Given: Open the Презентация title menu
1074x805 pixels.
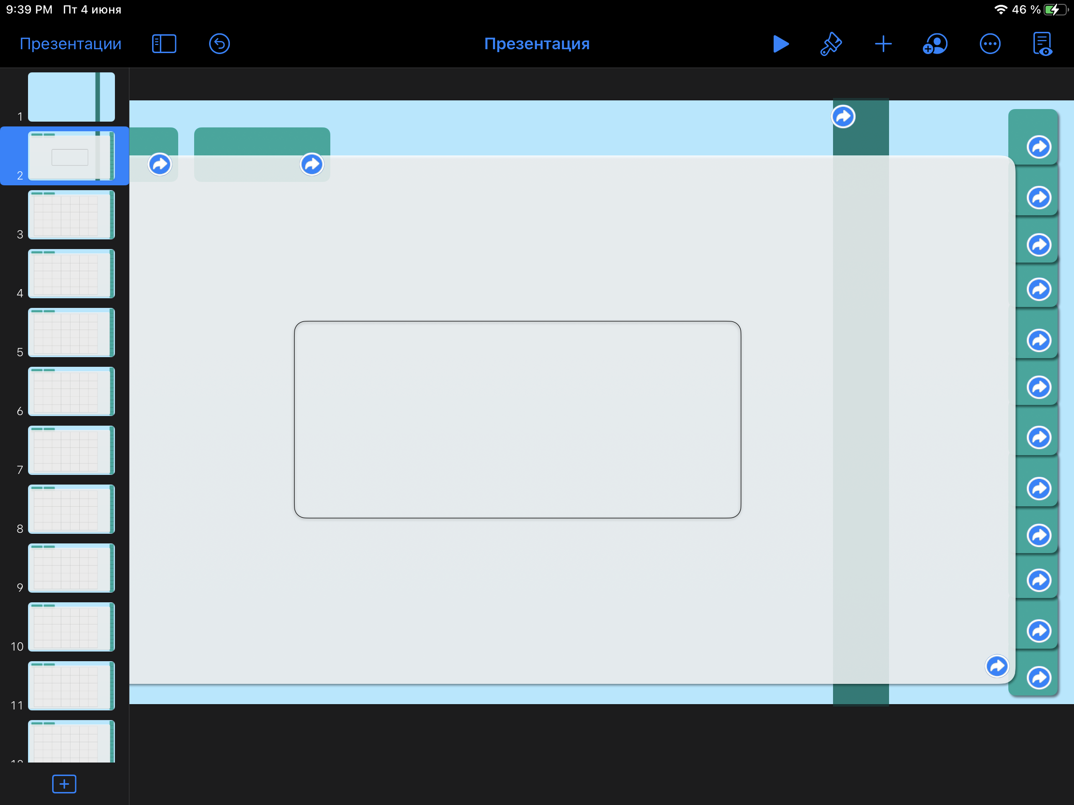Looking at the screenshot, I should tap(537, 43).
